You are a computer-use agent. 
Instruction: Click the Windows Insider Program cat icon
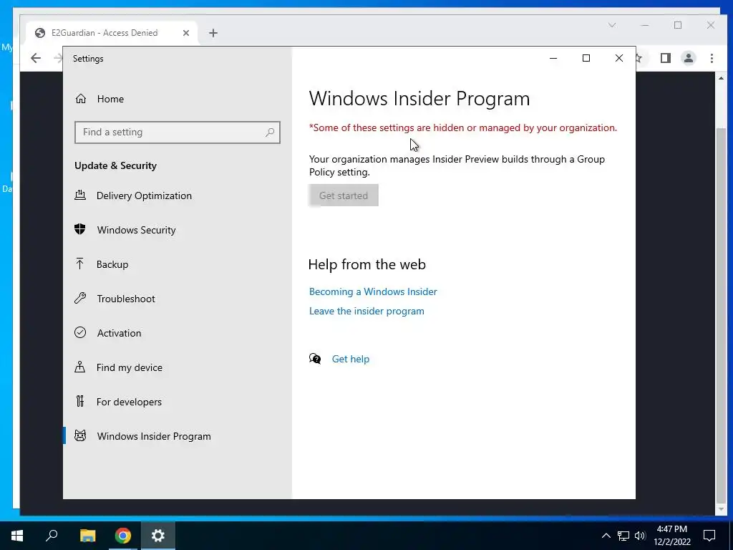coord(80,436)
